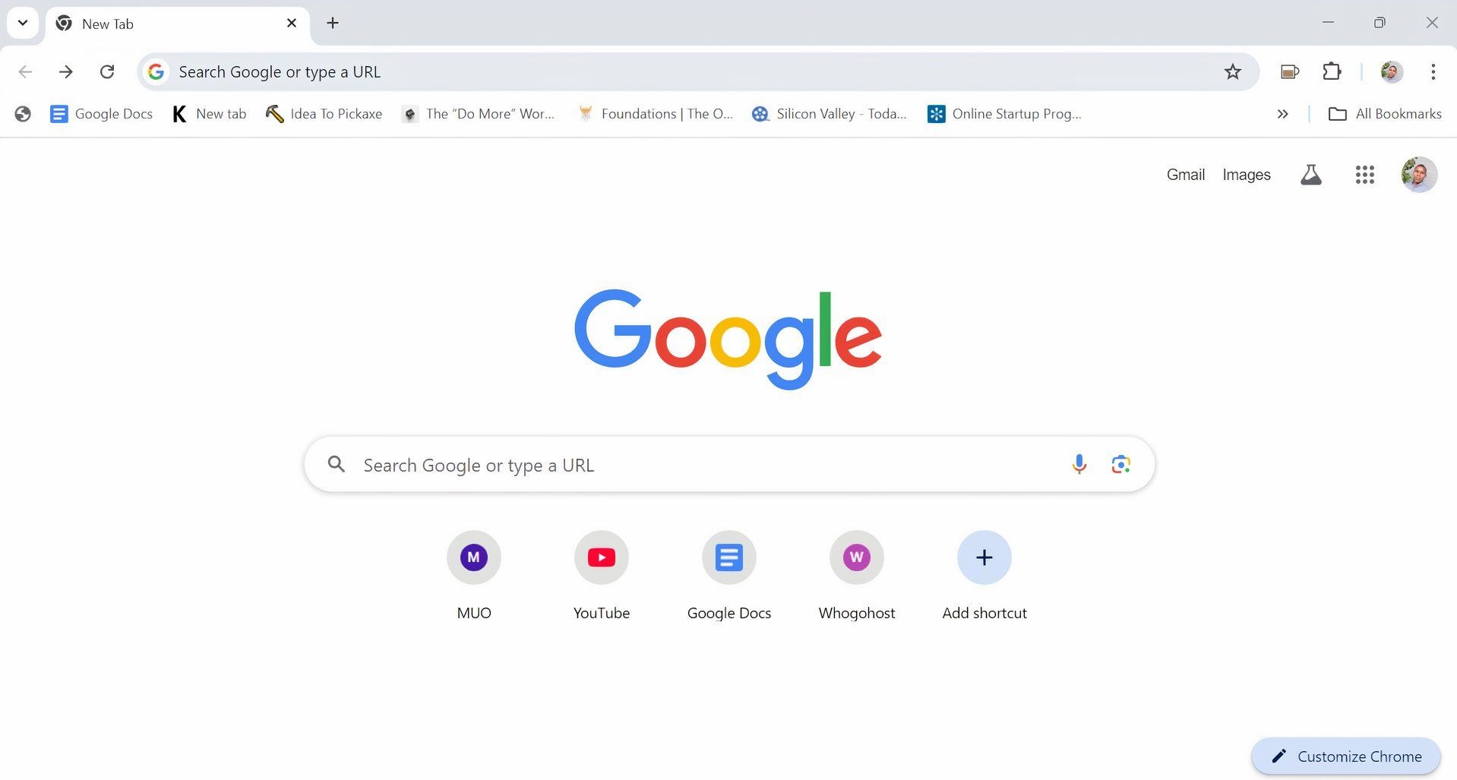
Task: Start voice search with microphone icon
Action: 1079,464
